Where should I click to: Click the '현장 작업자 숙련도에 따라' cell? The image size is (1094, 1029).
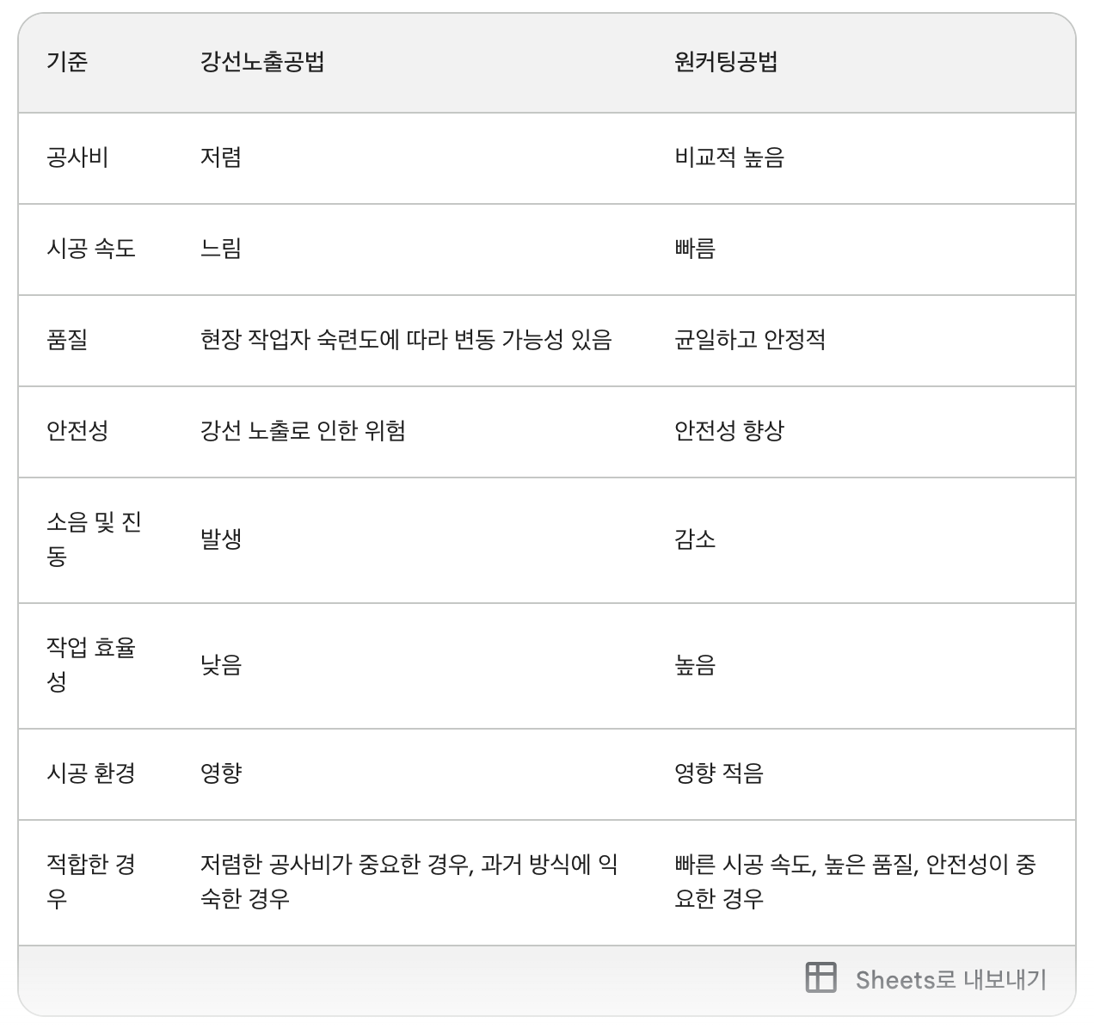tap(406, 340)
